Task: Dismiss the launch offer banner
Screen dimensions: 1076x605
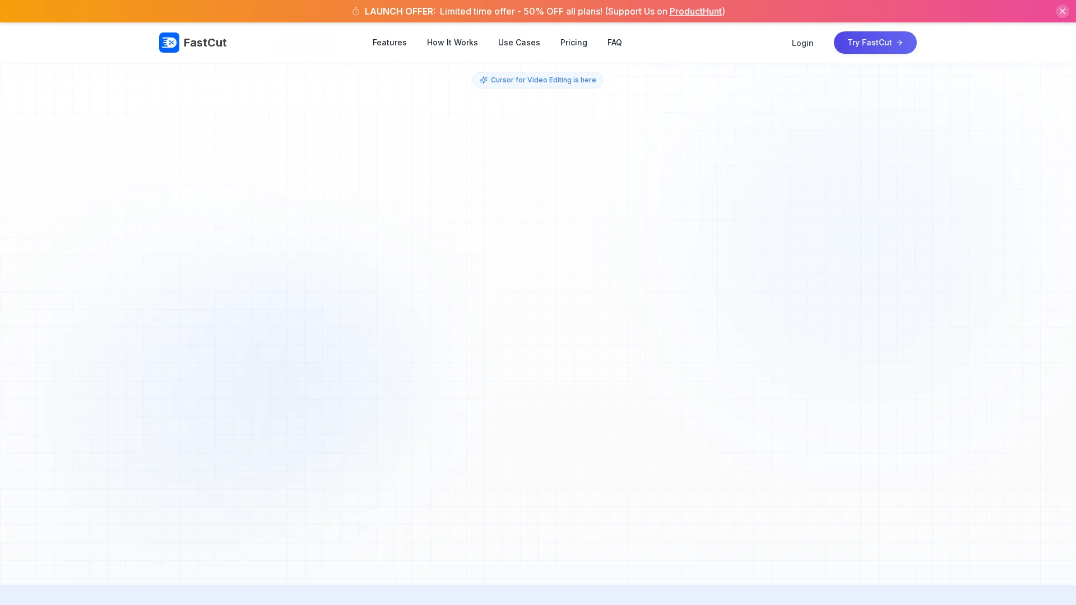Action: (1062, 11)
